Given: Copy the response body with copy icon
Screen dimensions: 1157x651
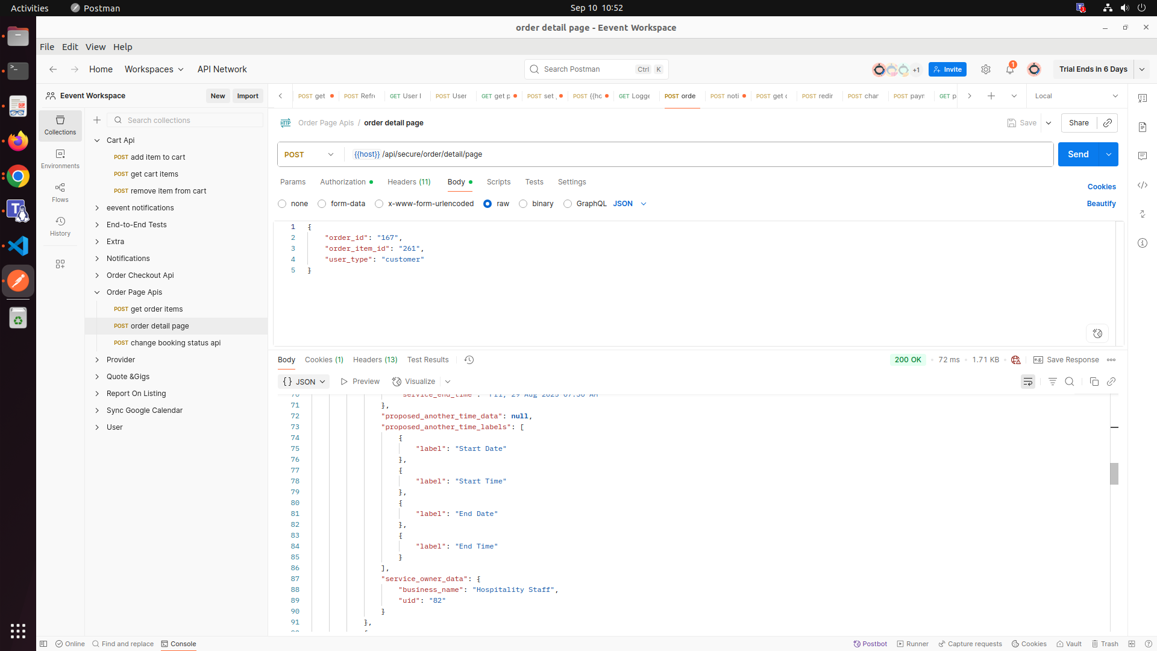Looking at the screenshot, I should (x=1094, y=382).
